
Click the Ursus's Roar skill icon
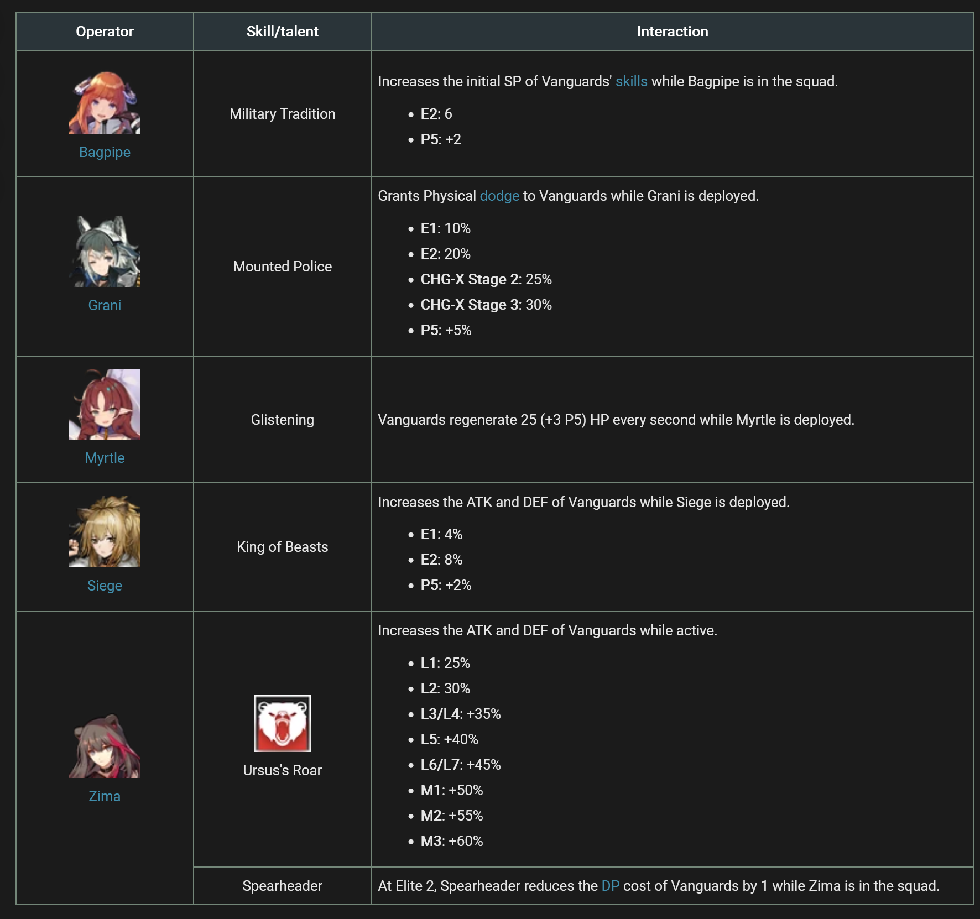pos(282,723)
